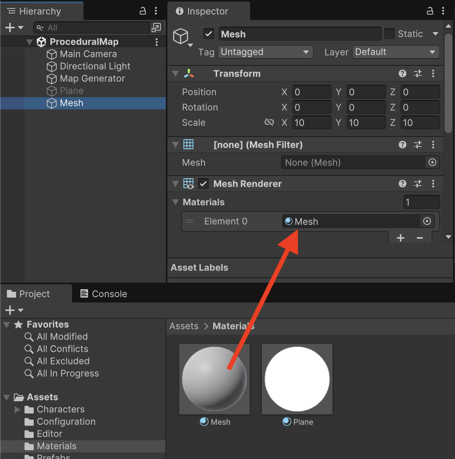The width and height of the screenshot is (455, 459).
Task: Remove material element with minus button
Action: coord(420,238)
